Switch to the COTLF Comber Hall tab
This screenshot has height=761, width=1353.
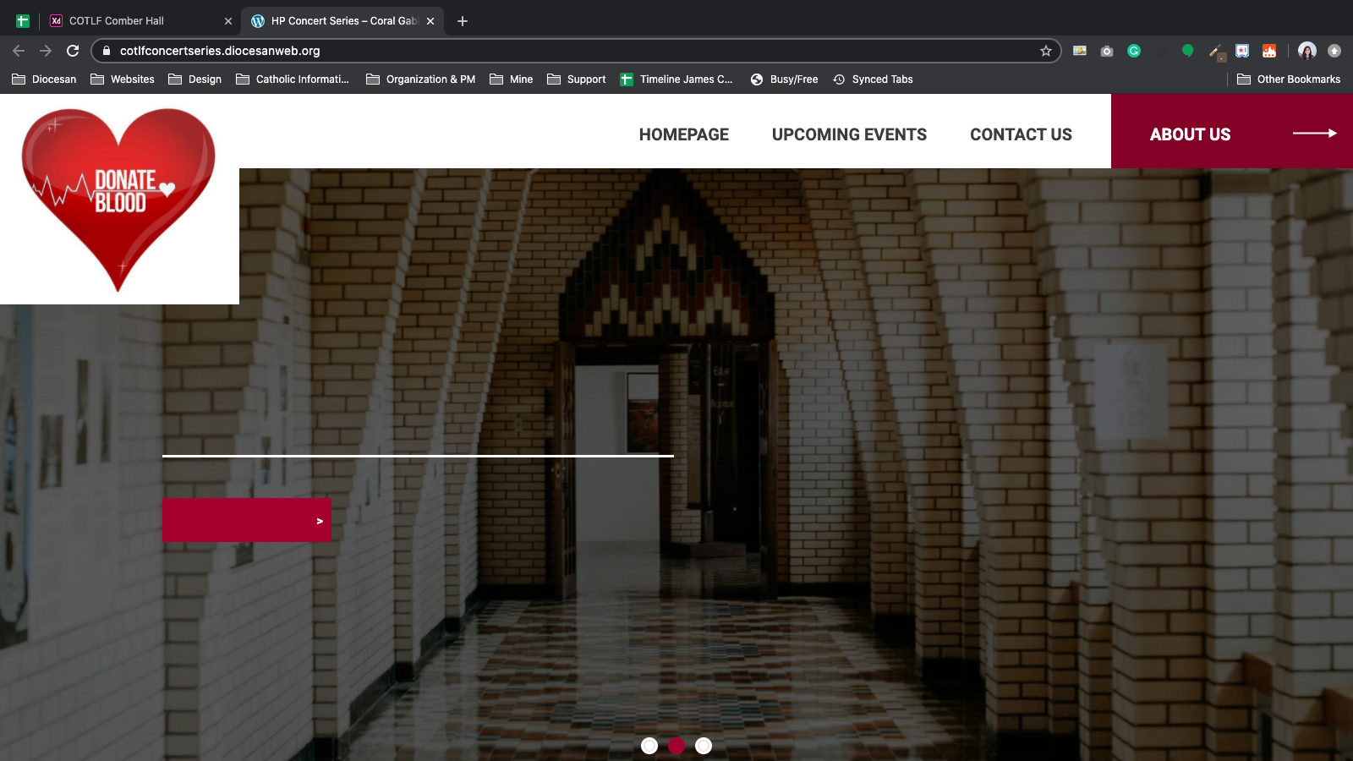[x=117, y=21]
